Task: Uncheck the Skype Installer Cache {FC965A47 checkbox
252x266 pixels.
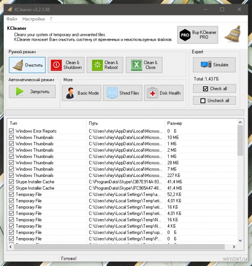Action: point(11,188)
